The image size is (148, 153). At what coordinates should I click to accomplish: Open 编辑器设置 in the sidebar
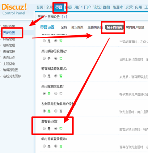11,70
